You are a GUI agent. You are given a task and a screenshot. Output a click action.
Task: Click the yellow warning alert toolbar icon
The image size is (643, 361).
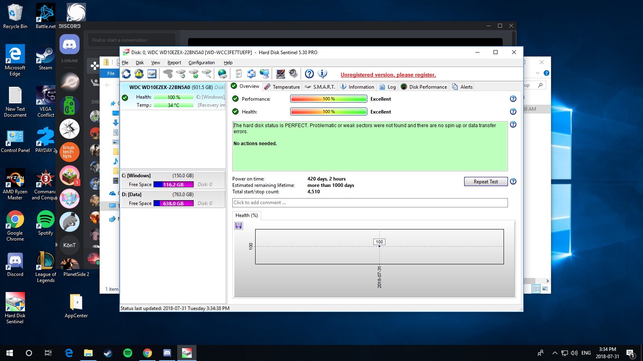(139, 74)
